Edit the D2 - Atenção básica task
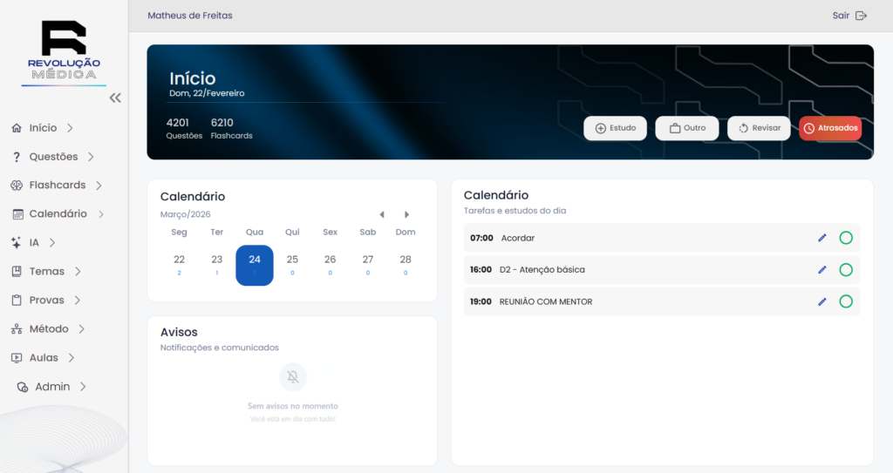Viewport: 893px width, 473px height. coord(821,270)
